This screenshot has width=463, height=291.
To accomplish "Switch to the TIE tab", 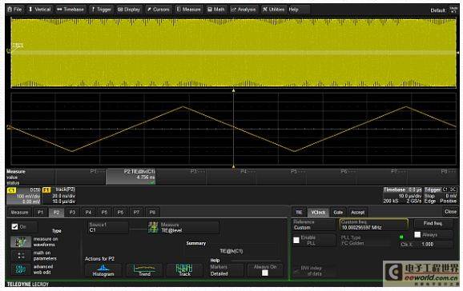I will pos(299,213).
